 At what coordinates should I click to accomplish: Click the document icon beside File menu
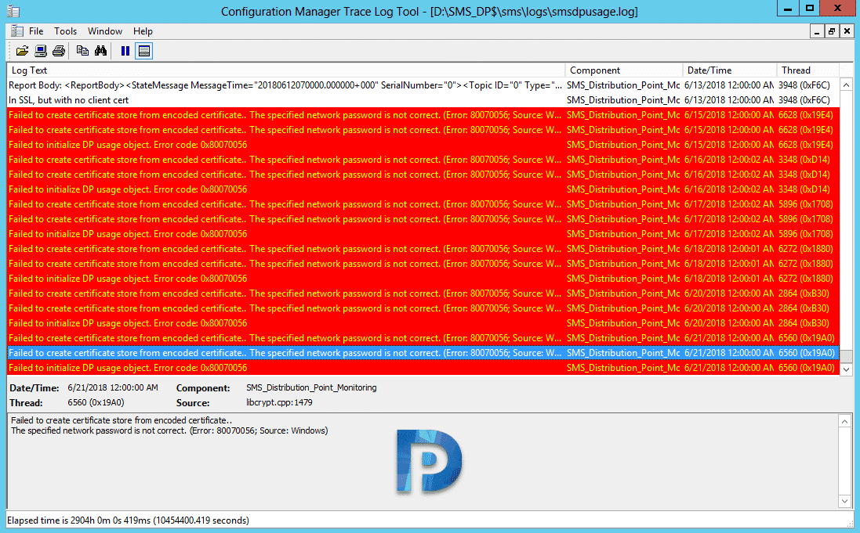[17, 31]
